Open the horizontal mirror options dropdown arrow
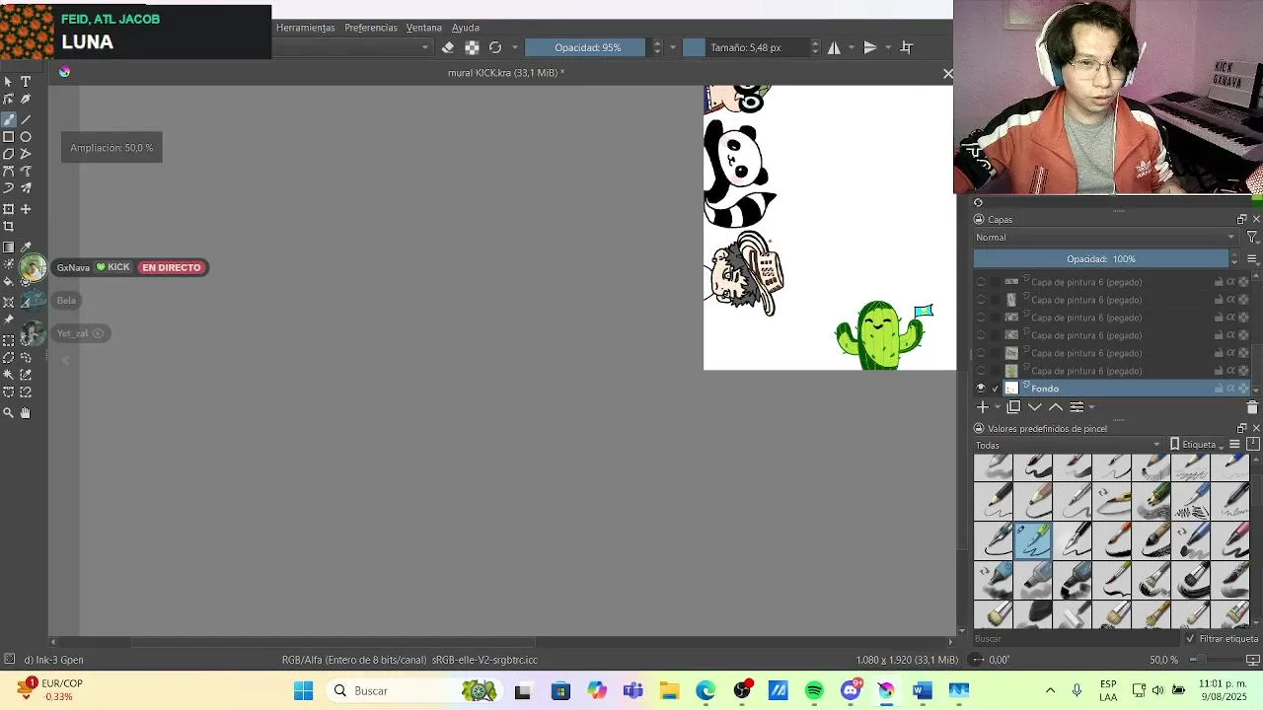1263x710 pixels. (852, 47)
